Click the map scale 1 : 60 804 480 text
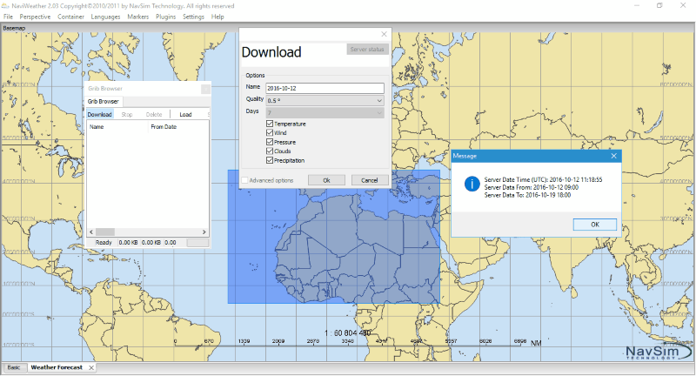The height and width of the screenshot is (376, 696). pos(347,333)
